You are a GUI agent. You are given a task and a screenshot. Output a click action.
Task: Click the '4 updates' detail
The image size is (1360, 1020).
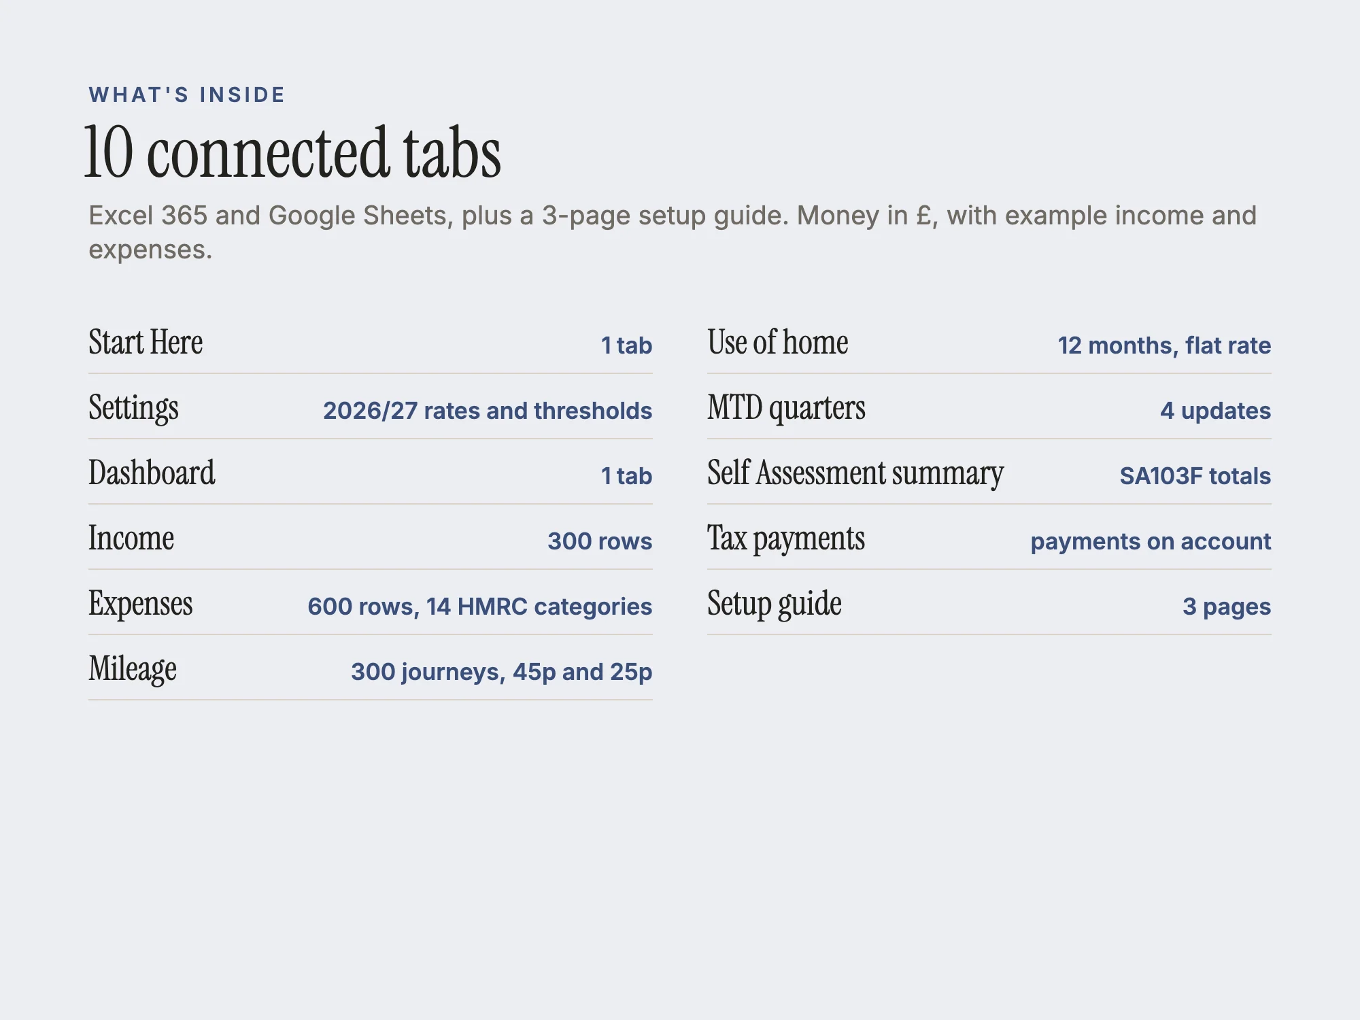pos(1216,411)
